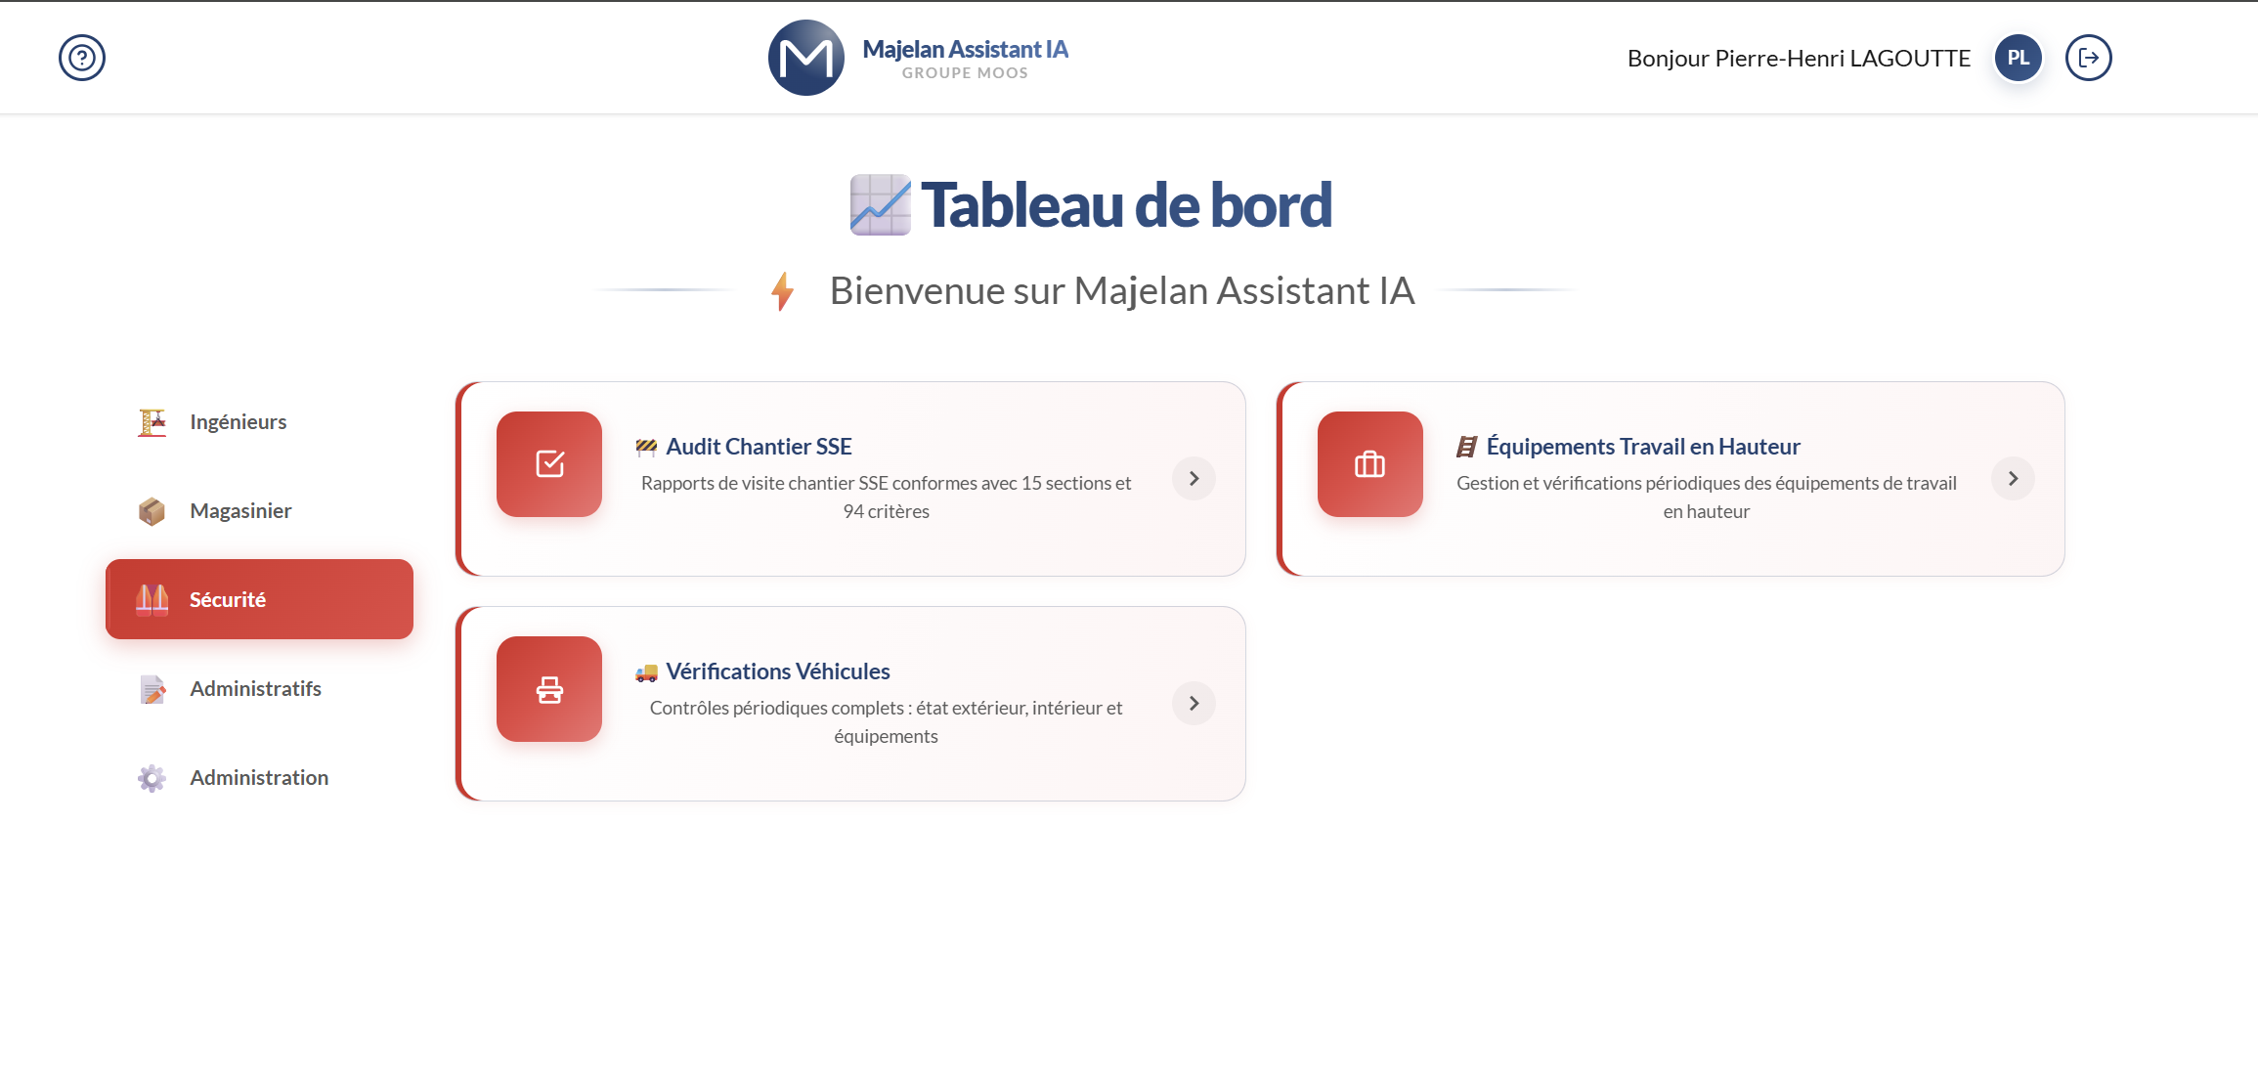
Task: Select the Vérifications Véhicules printer icon
Action: (x=549, y=689)
